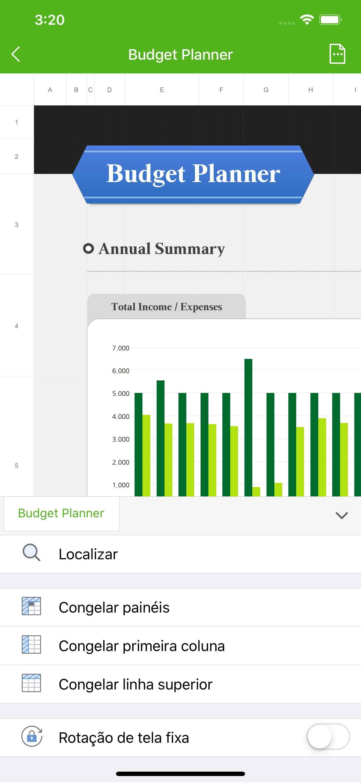Select column C header
Viewport: 361px width, 783px height.
(x=90, y=90)
